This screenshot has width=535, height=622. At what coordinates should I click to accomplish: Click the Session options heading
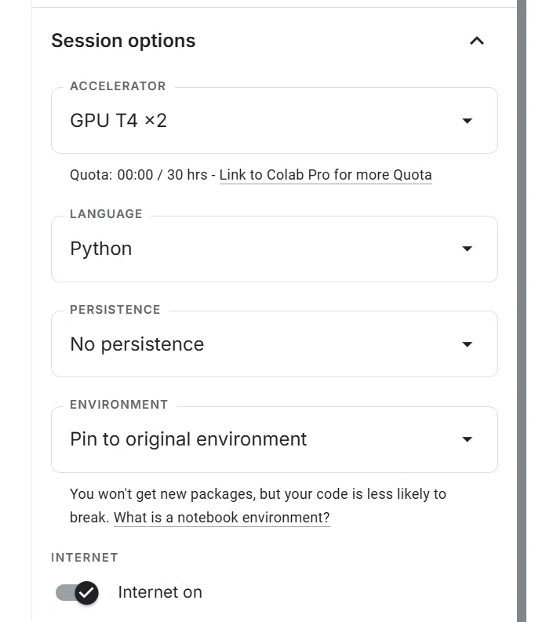click(123, 41)
